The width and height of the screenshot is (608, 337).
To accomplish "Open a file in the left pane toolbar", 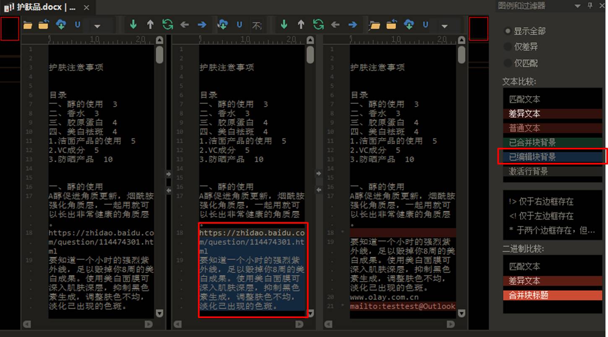I will point(28,25).
